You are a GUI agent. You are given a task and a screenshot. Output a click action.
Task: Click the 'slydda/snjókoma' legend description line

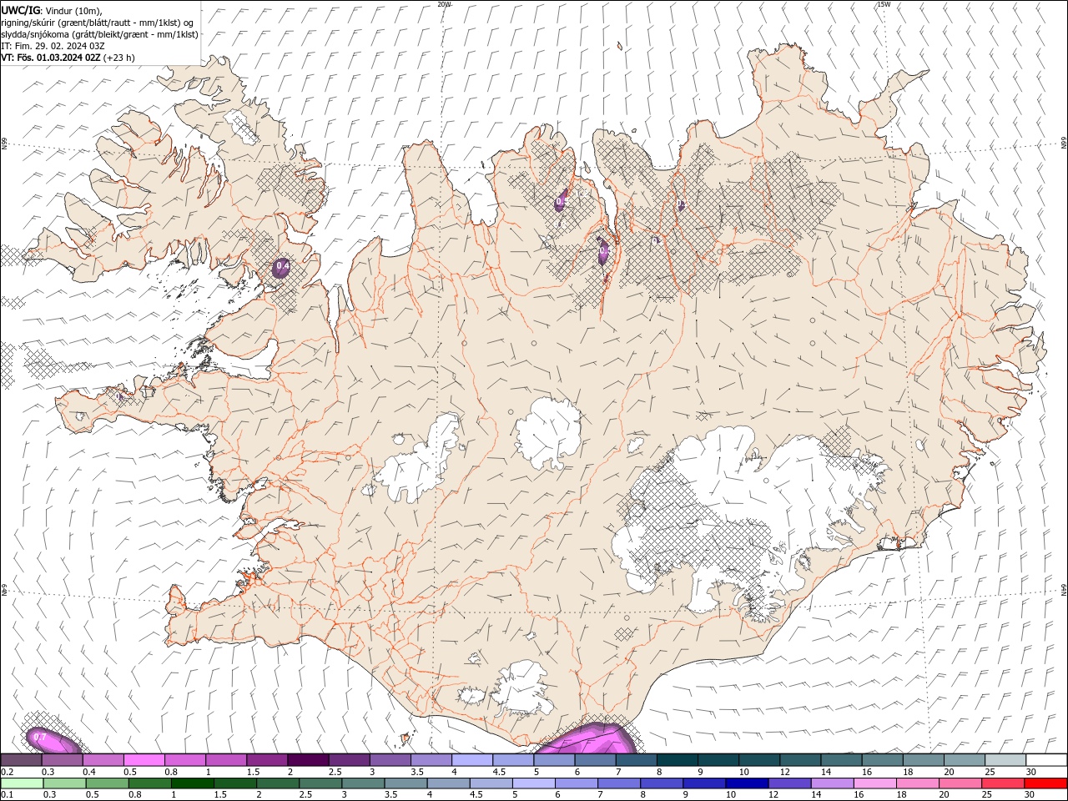click(x=100, y=34)
